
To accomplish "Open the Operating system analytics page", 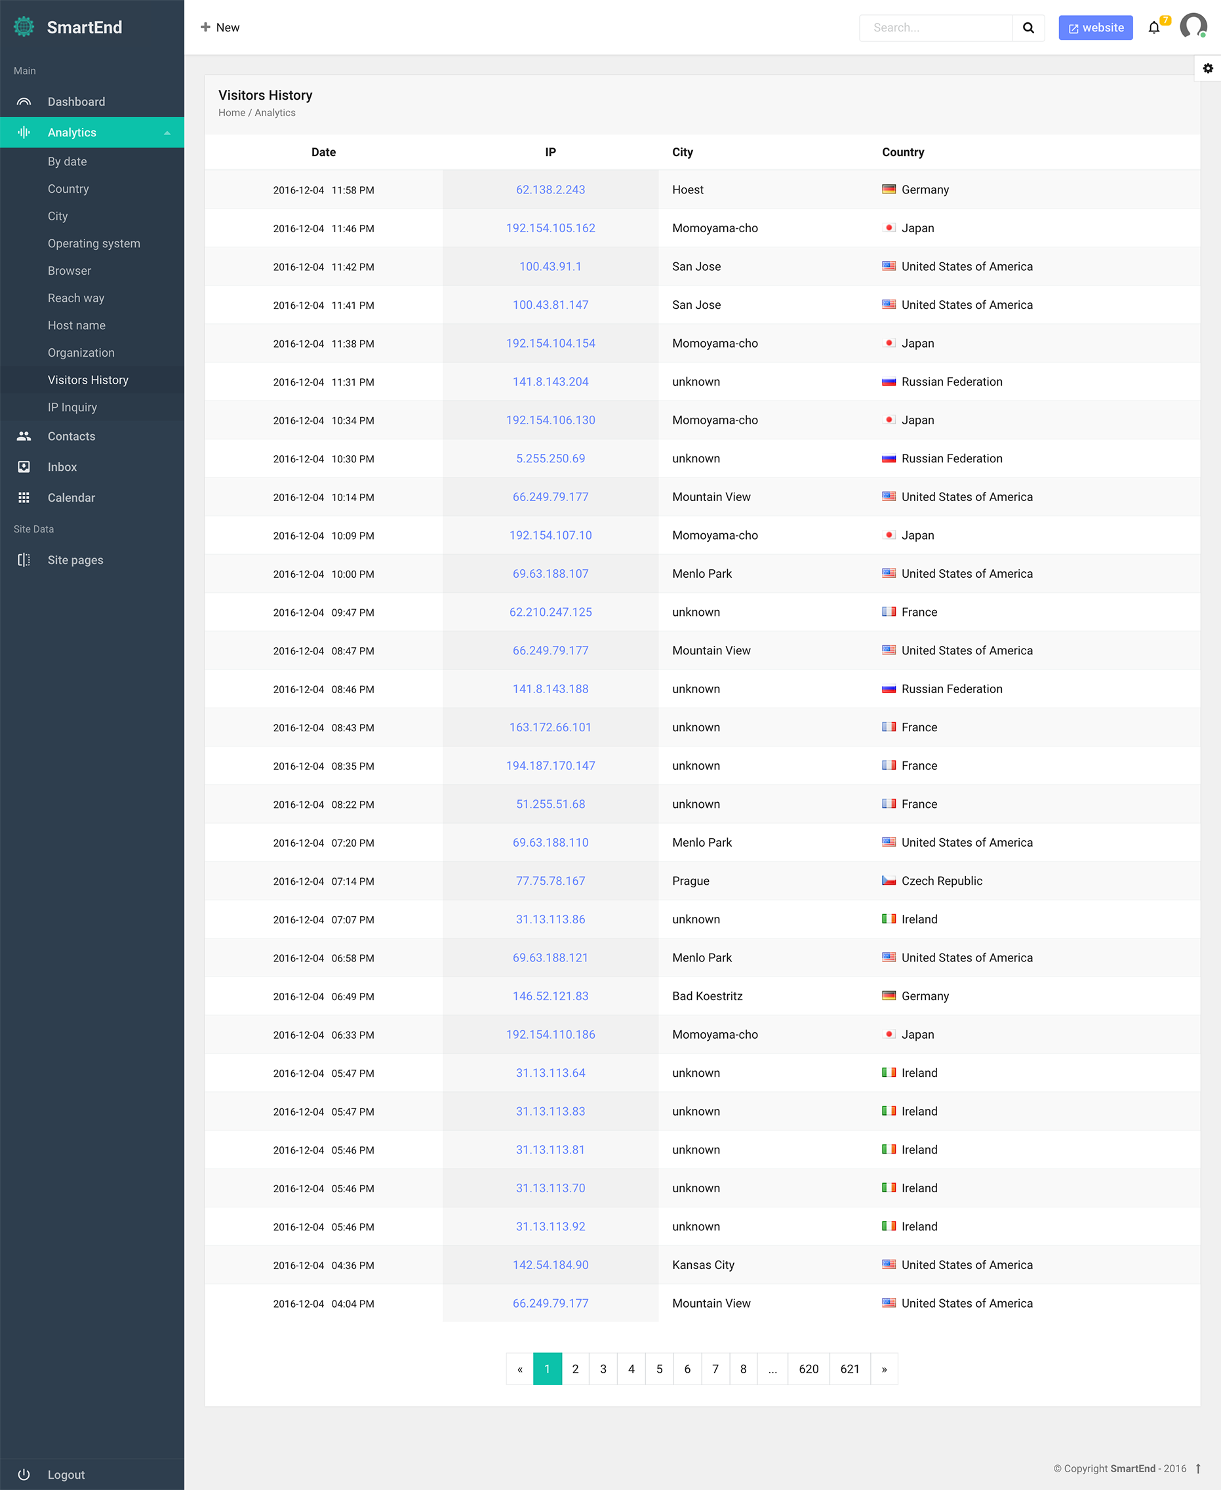I will click(94, 243).
